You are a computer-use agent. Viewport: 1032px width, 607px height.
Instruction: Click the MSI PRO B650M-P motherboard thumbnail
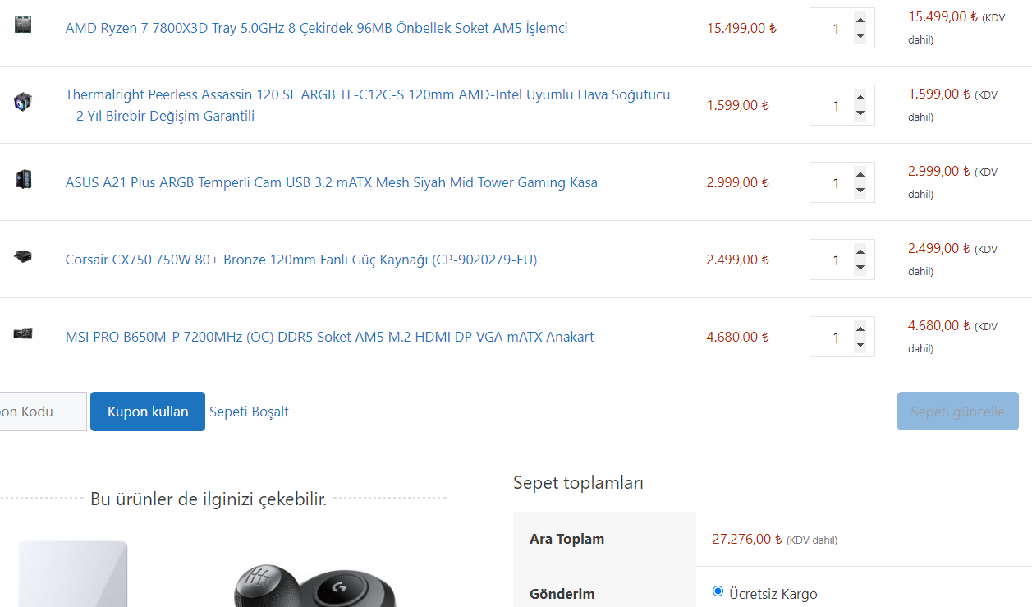tap(23, 333)
